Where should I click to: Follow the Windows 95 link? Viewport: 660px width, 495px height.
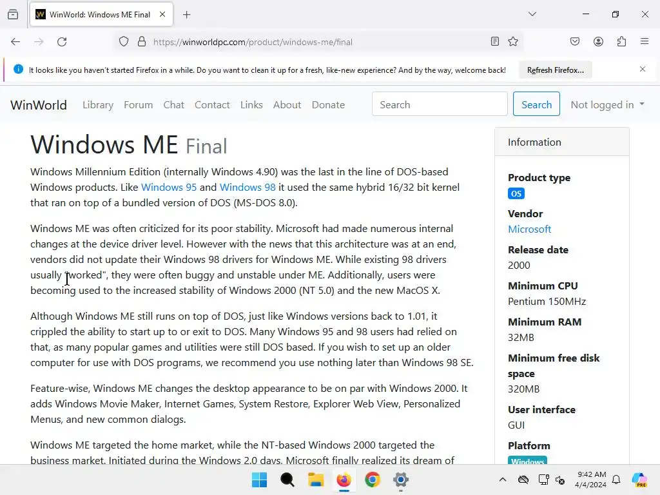[x=169, y=188]
